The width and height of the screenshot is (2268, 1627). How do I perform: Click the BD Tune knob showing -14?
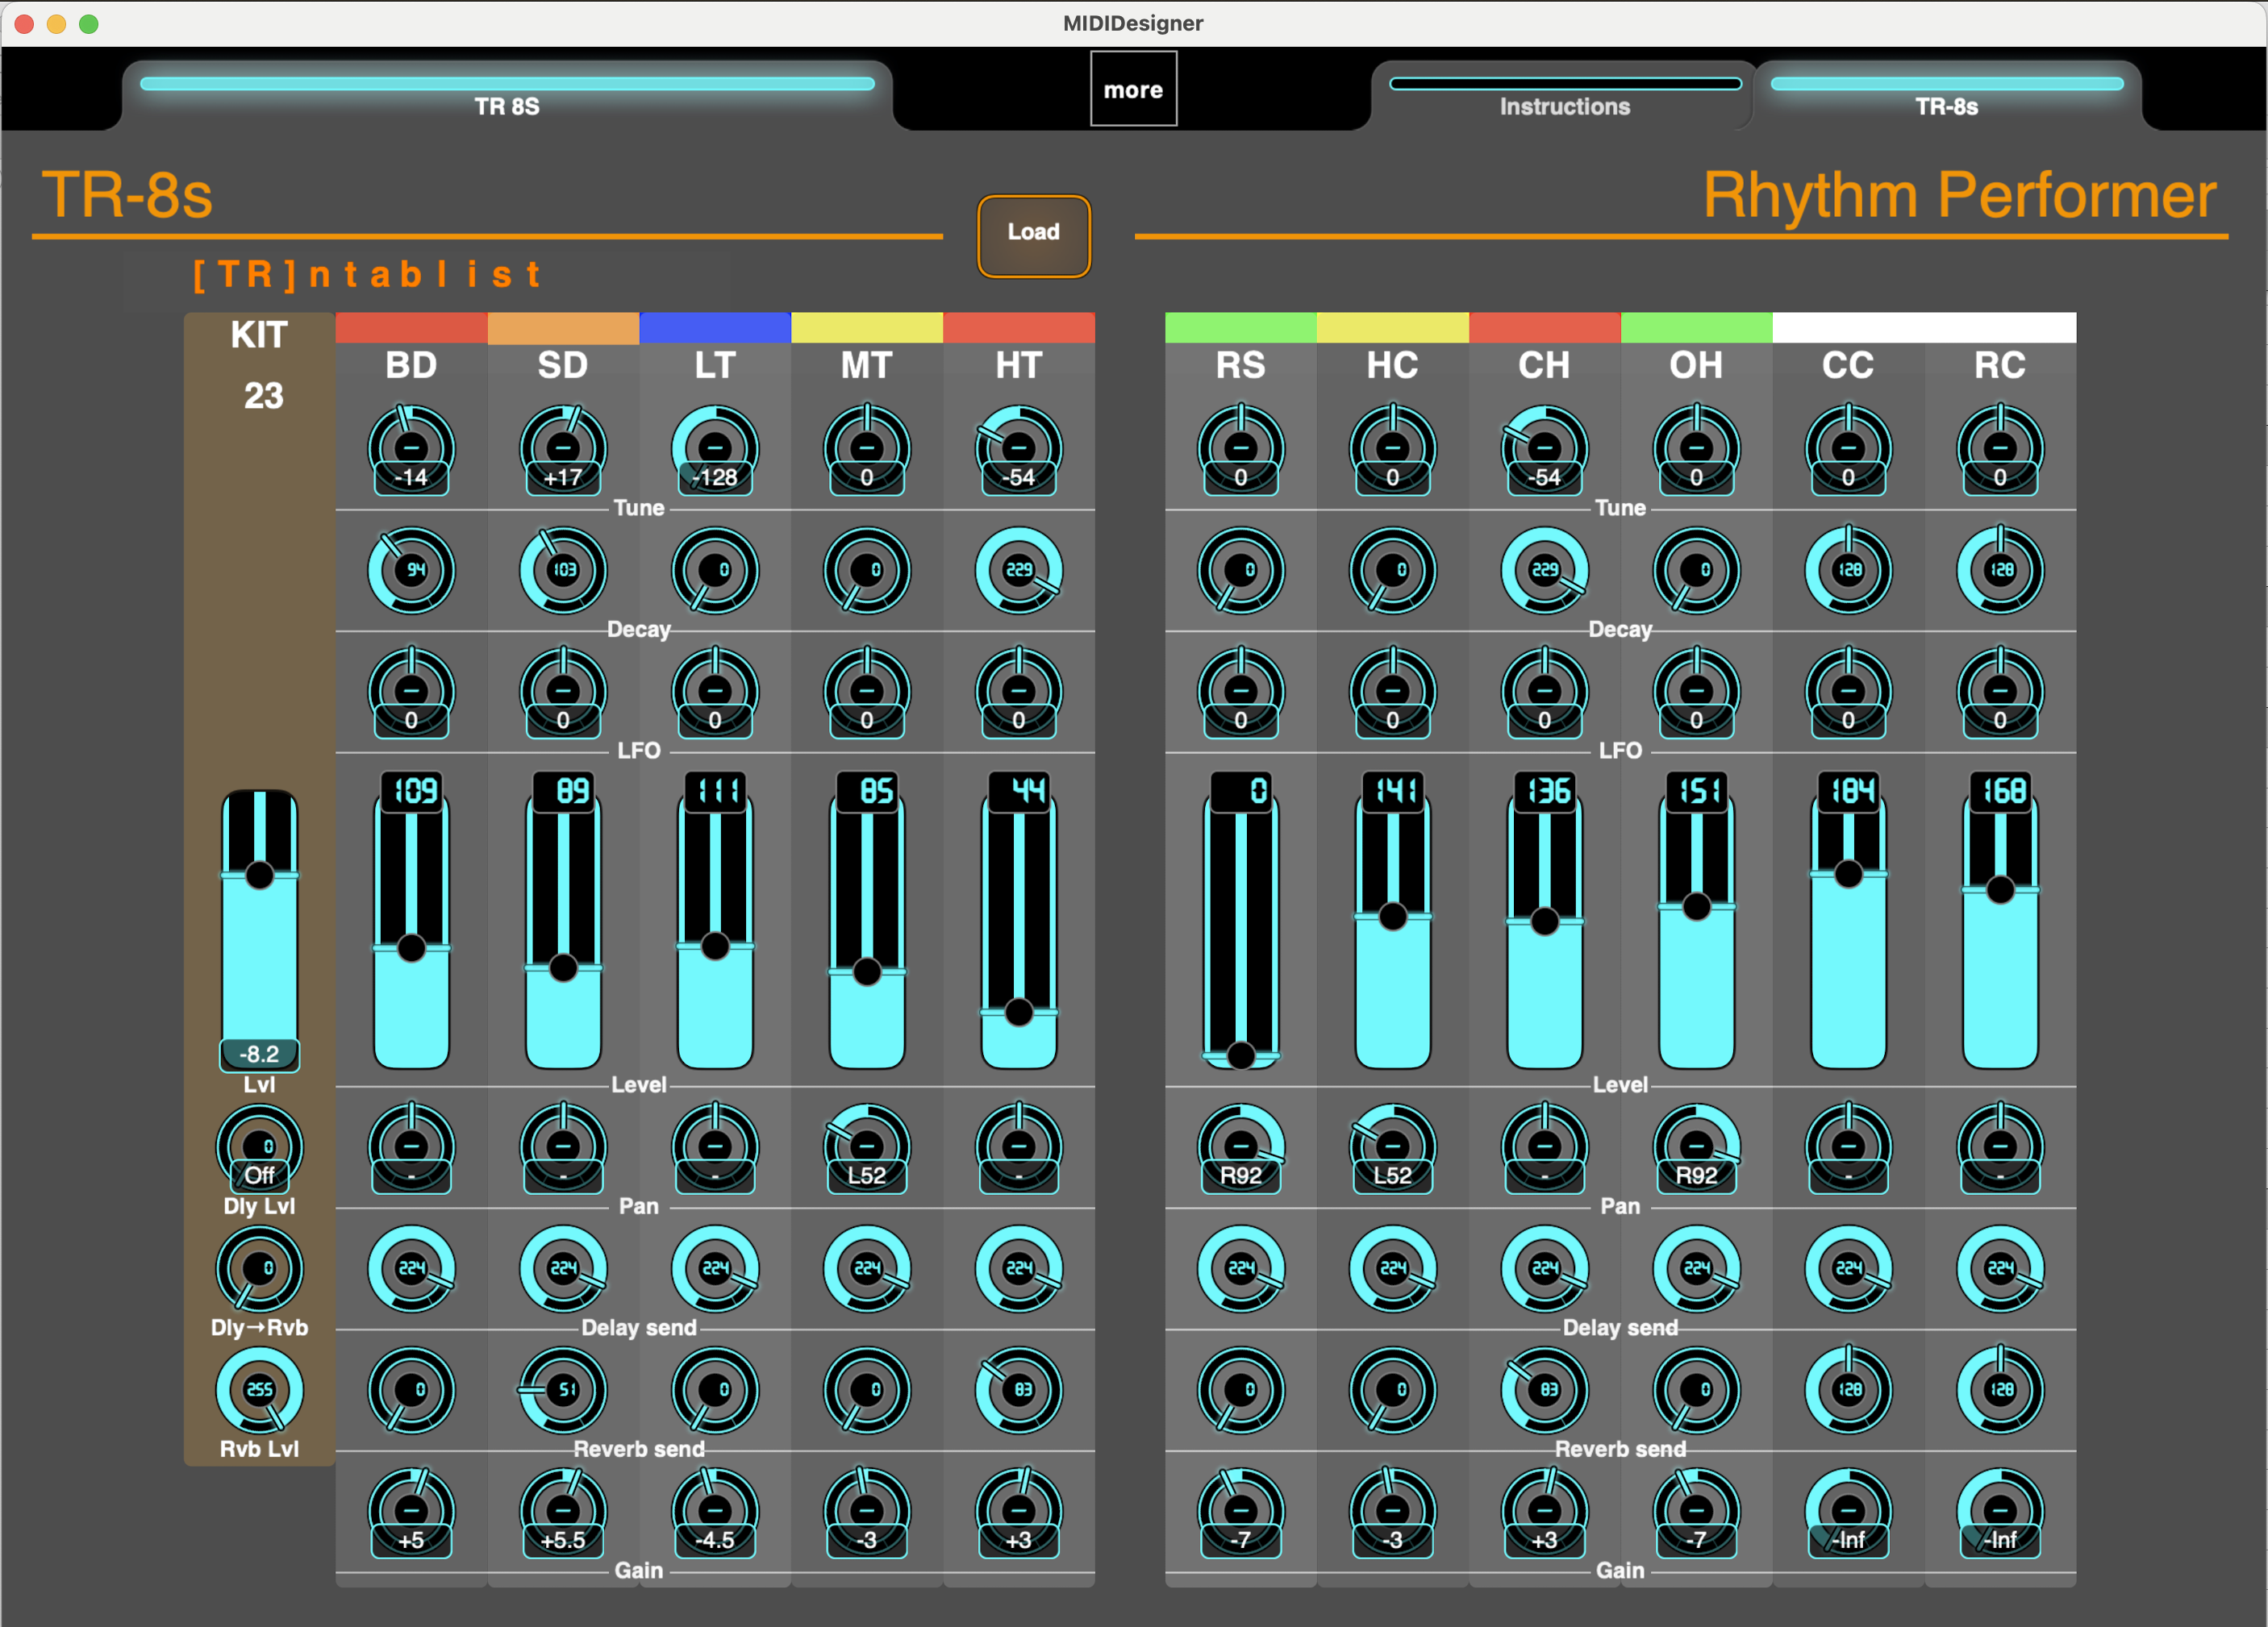pyautogui.click(x=411, y=449)
